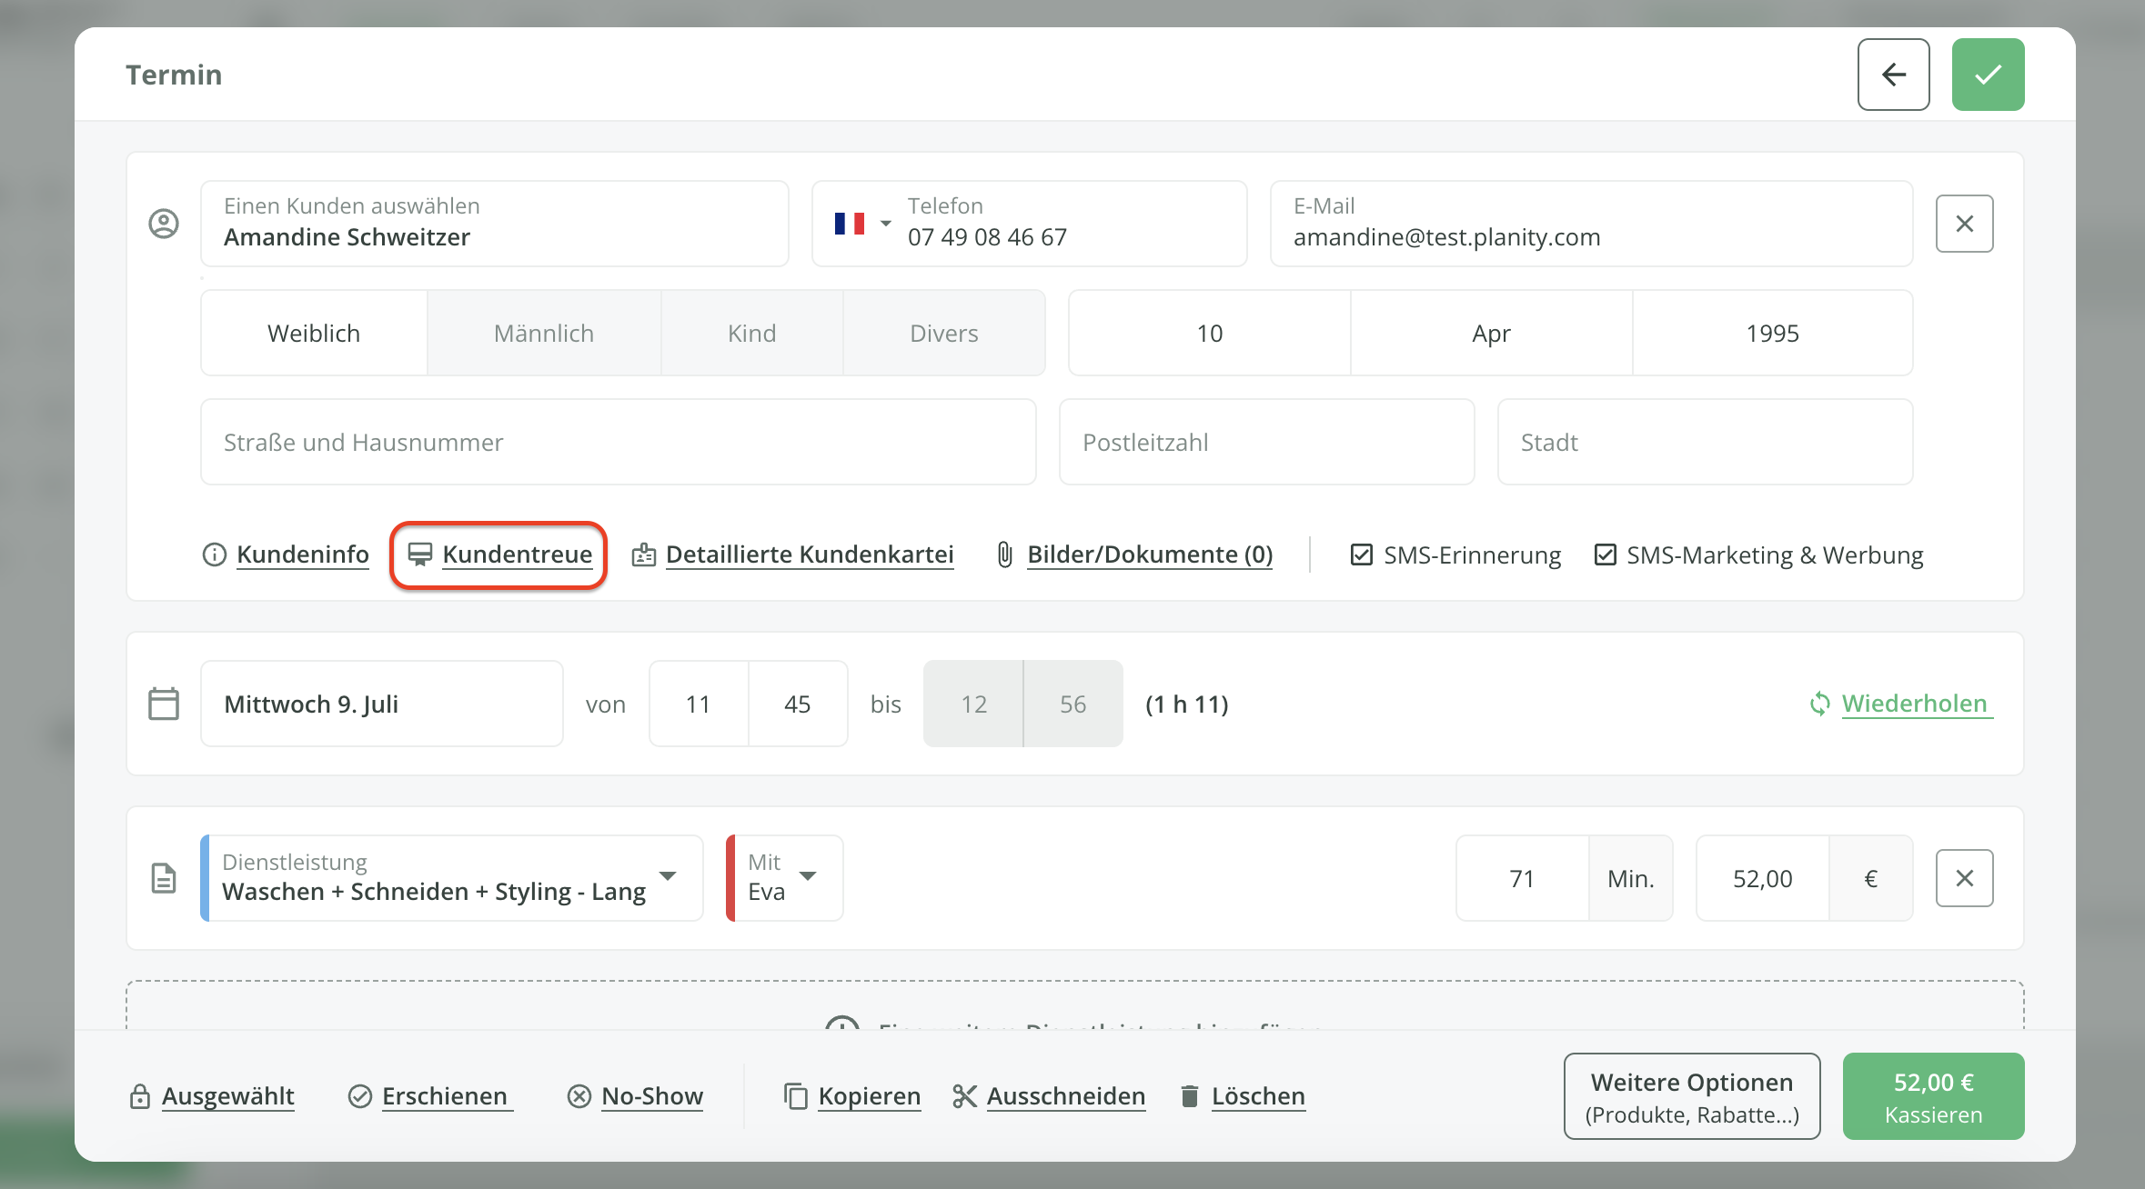Click the Kundentreue loyalty card icon

[x=419, y=555]
